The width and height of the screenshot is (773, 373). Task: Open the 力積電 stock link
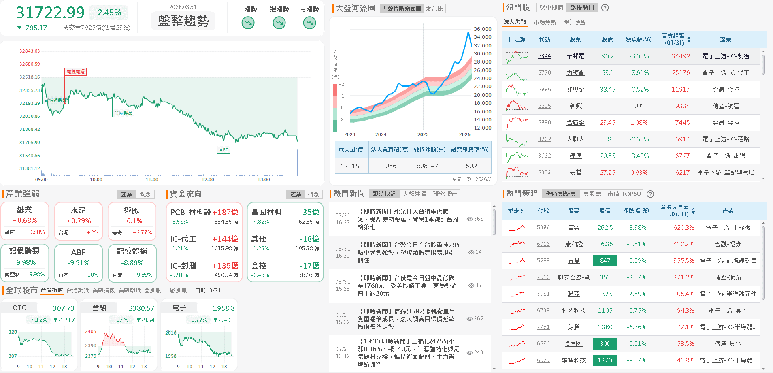575,73
